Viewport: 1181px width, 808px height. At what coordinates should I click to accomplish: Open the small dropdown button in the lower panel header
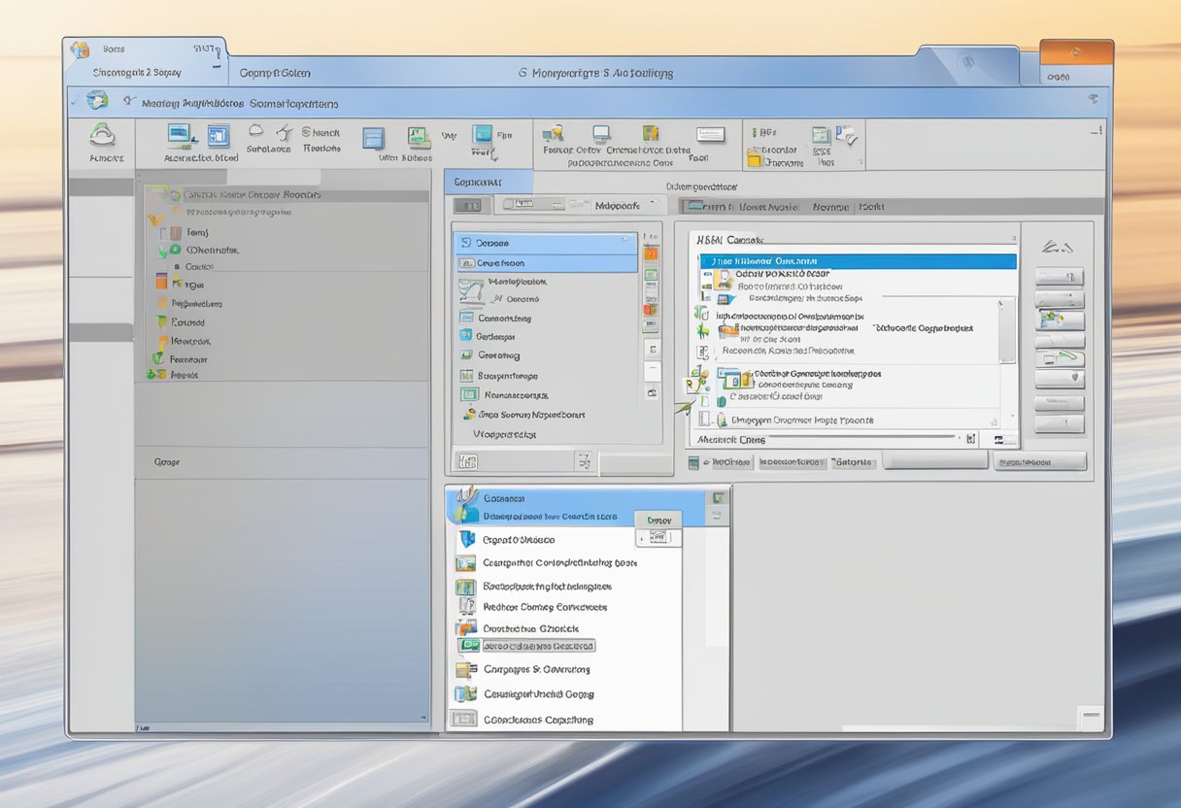click(x=658, y=520)
